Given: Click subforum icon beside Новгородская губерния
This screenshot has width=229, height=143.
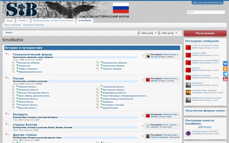Looking at the screenshot, I should pos(97,63).
